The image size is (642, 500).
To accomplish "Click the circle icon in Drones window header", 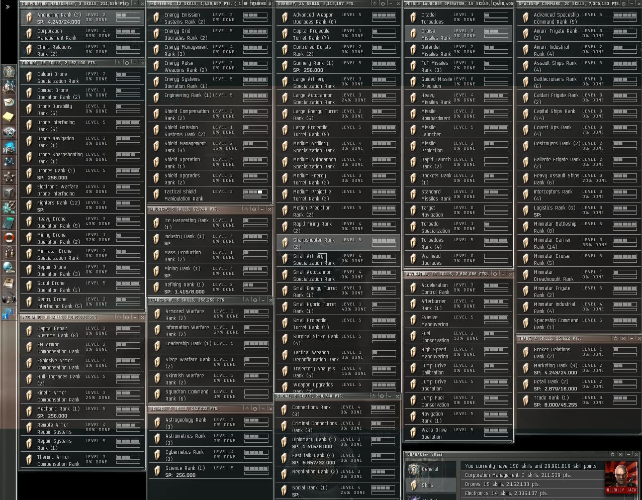I will pos(127,63).
